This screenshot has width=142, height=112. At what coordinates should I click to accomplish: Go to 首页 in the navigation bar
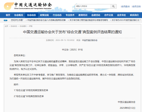click(8, 15)
